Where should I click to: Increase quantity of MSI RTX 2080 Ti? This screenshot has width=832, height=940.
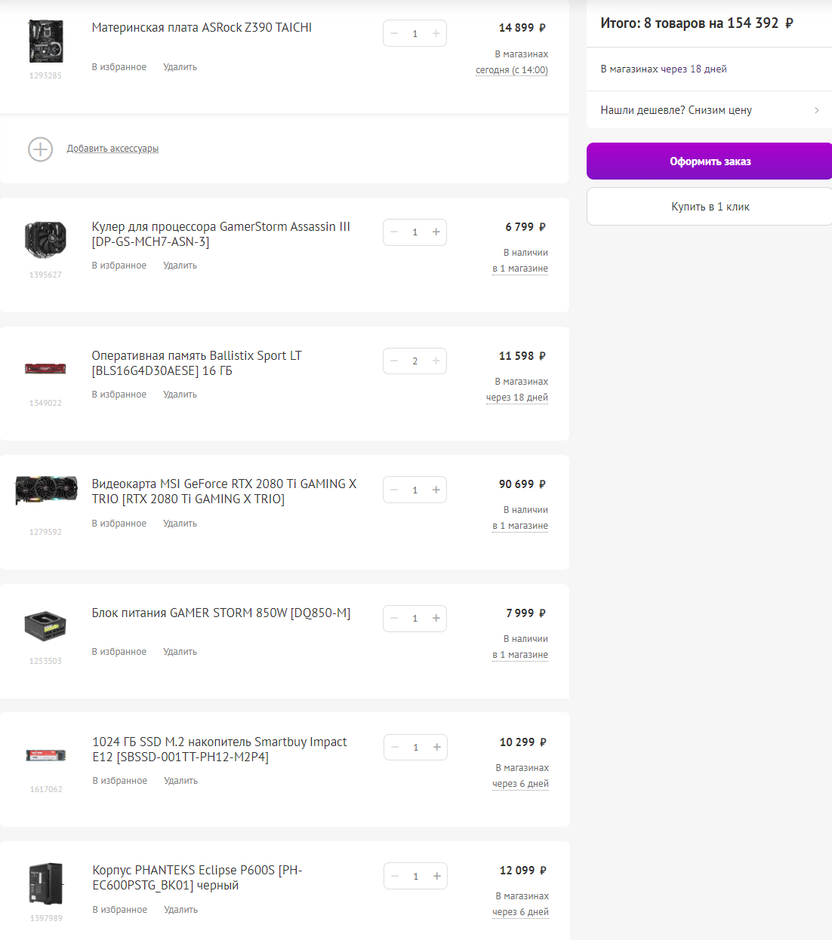pos(436,490)
